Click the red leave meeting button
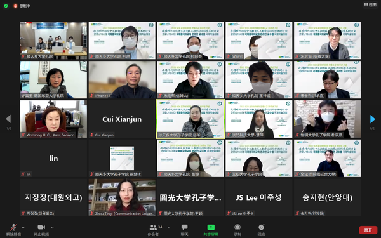The height and width of the screenshot is (238, 381). tap(368, 230)
